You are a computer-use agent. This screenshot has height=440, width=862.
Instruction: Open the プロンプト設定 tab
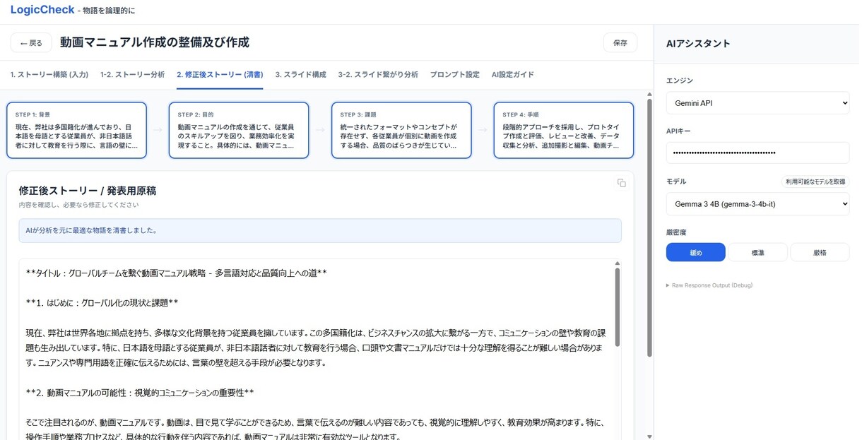454,75
